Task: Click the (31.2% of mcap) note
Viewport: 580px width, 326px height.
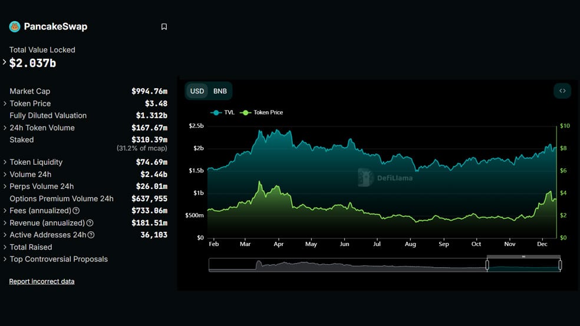Action: pyautogui.click(x=141, y=148)
